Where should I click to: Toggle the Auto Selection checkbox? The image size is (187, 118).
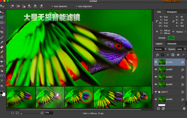tap(52, 6)
